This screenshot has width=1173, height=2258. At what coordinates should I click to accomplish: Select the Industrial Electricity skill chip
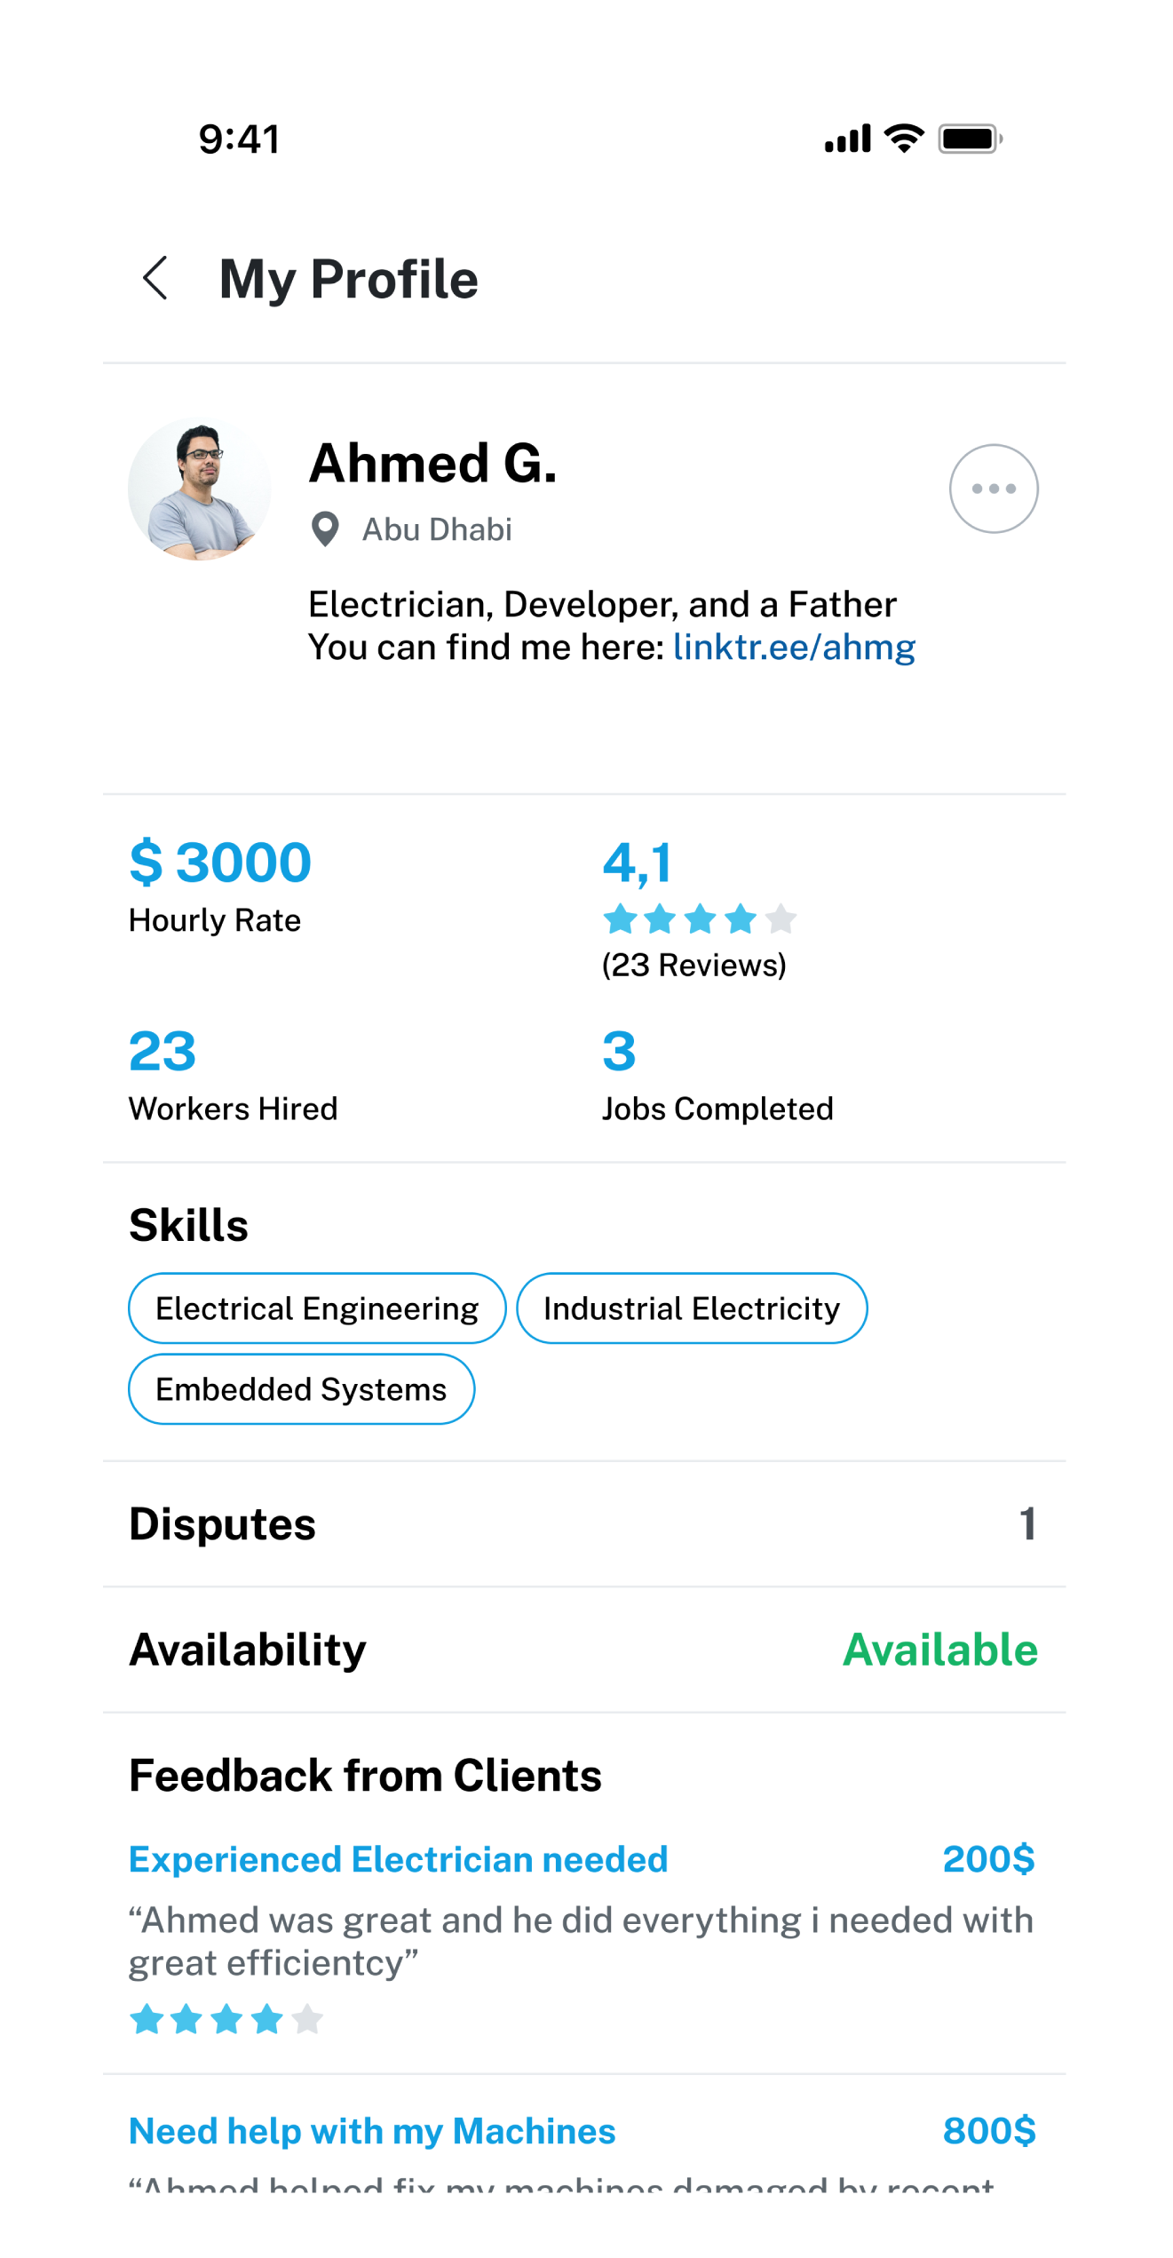pos(691,1308)
